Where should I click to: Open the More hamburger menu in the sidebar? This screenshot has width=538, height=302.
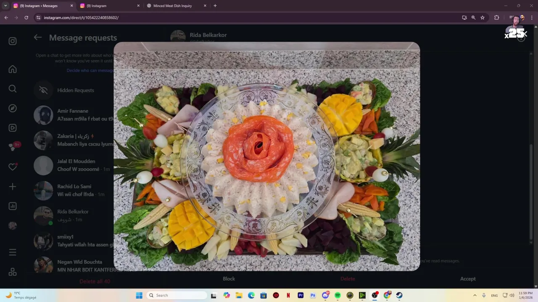[x=13, y=253]
